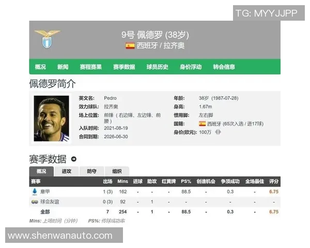Screen dimensions: 310x248
Task: Click the 254 total minutes value
Action: [123, 212]
